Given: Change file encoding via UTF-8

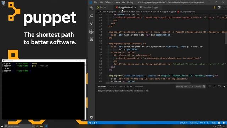Looking at the screenshot, I should [203, 123].
